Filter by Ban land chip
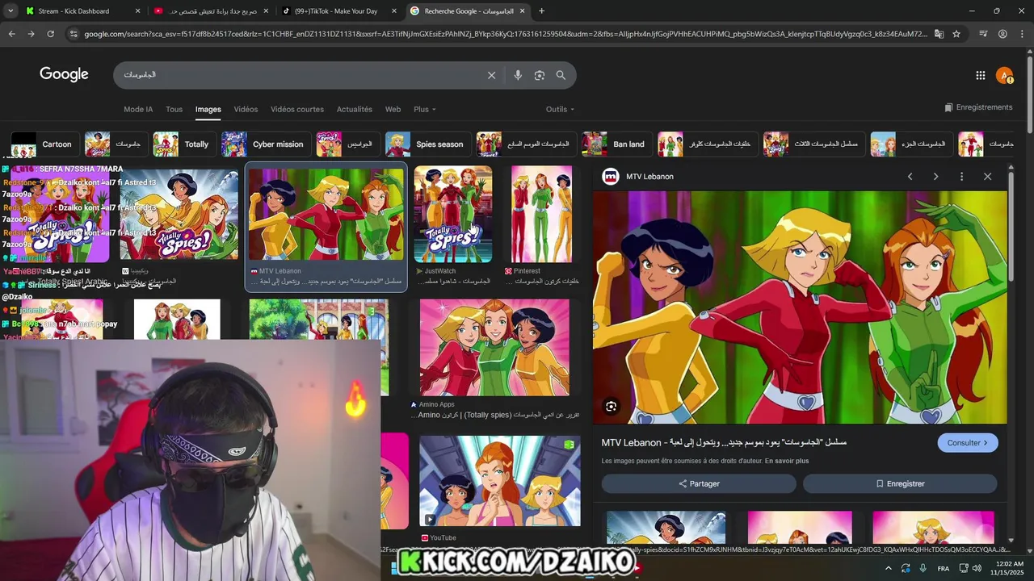The image size is (1034, 581). click(617, 144)
